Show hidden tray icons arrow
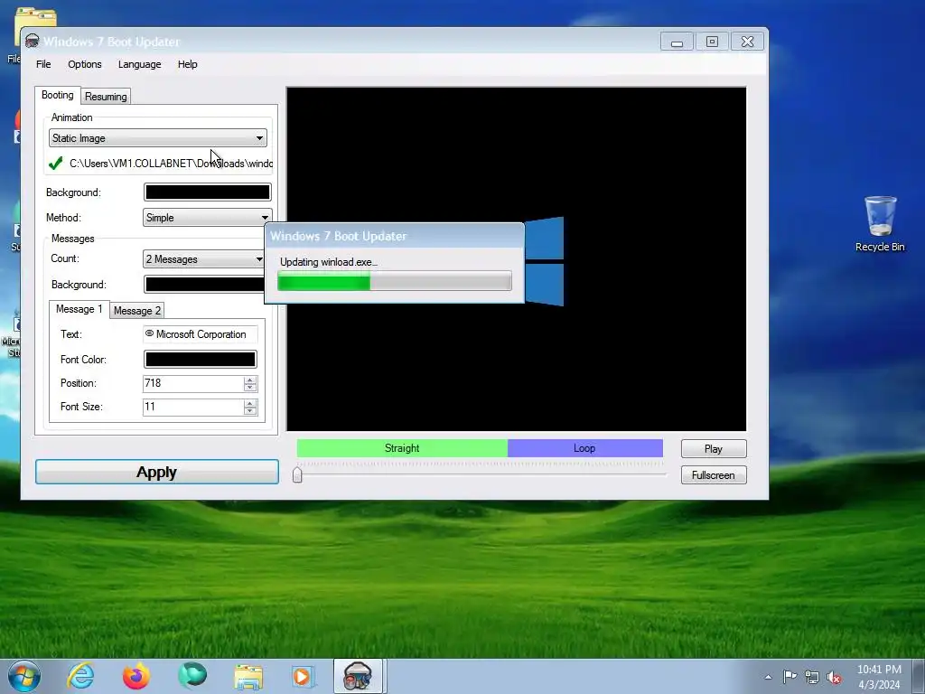The width and height of the screenshot is (925, 694). click(x=768, y=677)
